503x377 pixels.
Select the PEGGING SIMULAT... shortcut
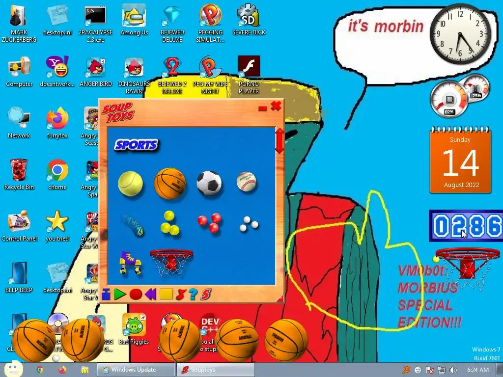210,23
